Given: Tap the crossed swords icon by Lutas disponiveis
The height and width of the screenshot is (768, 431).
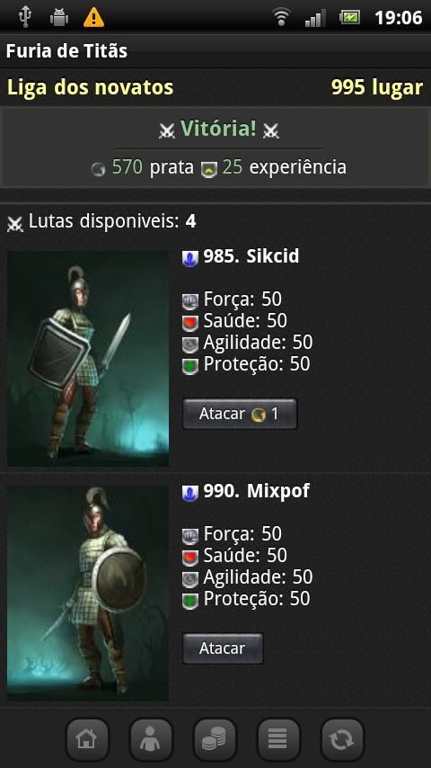Looking at the screenshot, I should point(15,223).
